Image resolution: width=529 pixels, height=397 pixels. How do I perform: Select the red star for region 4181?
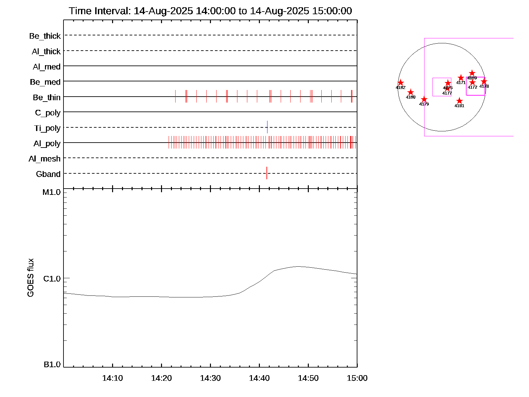point(459,101)
